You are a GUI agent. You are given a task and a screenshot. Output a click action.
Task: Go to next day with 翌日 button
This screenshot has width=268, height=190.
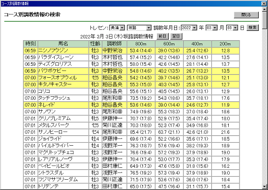point(176,36)
